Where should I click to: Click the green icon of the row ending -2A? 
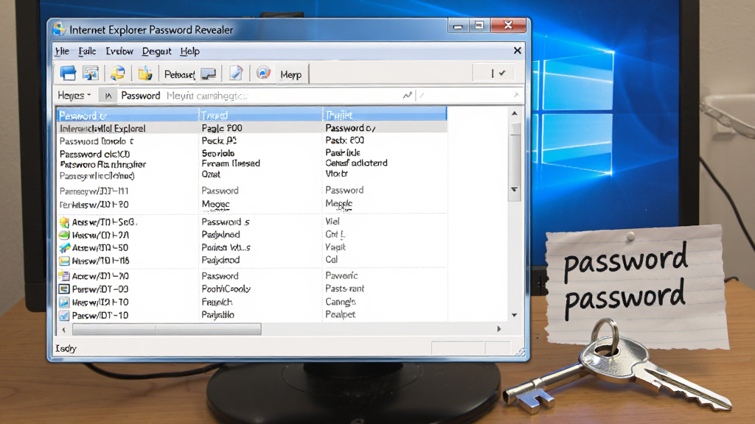pos(64,235)
